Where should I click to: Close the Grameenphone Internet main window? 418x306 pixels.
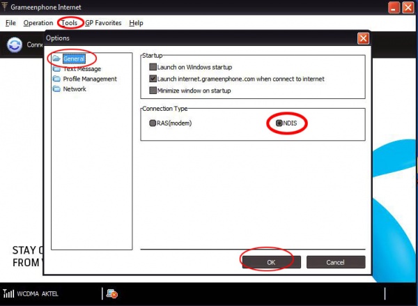(x=408, y=8)
